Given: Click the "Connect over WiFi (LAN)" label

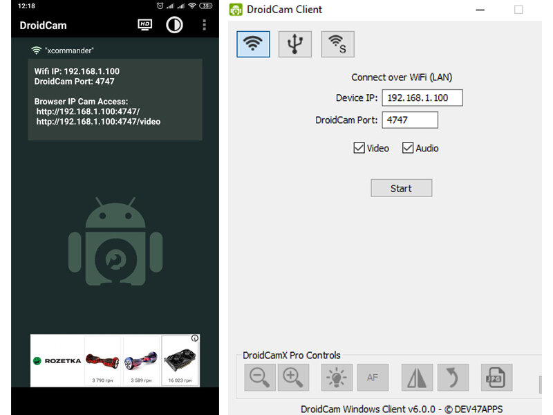Looking at the screenshot, I should [x=402, y=77].
